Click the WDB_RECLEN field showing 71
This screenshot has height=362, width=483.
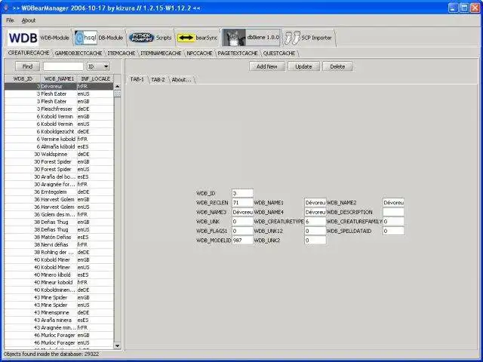[x=242, y=203]
